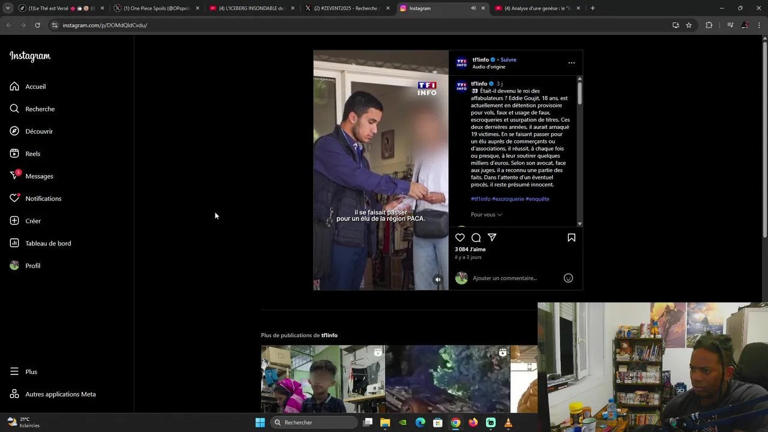This screenshot has height=432, width=768.
Task: Click Créer to make a new post
Action: (x=25, y=221)
